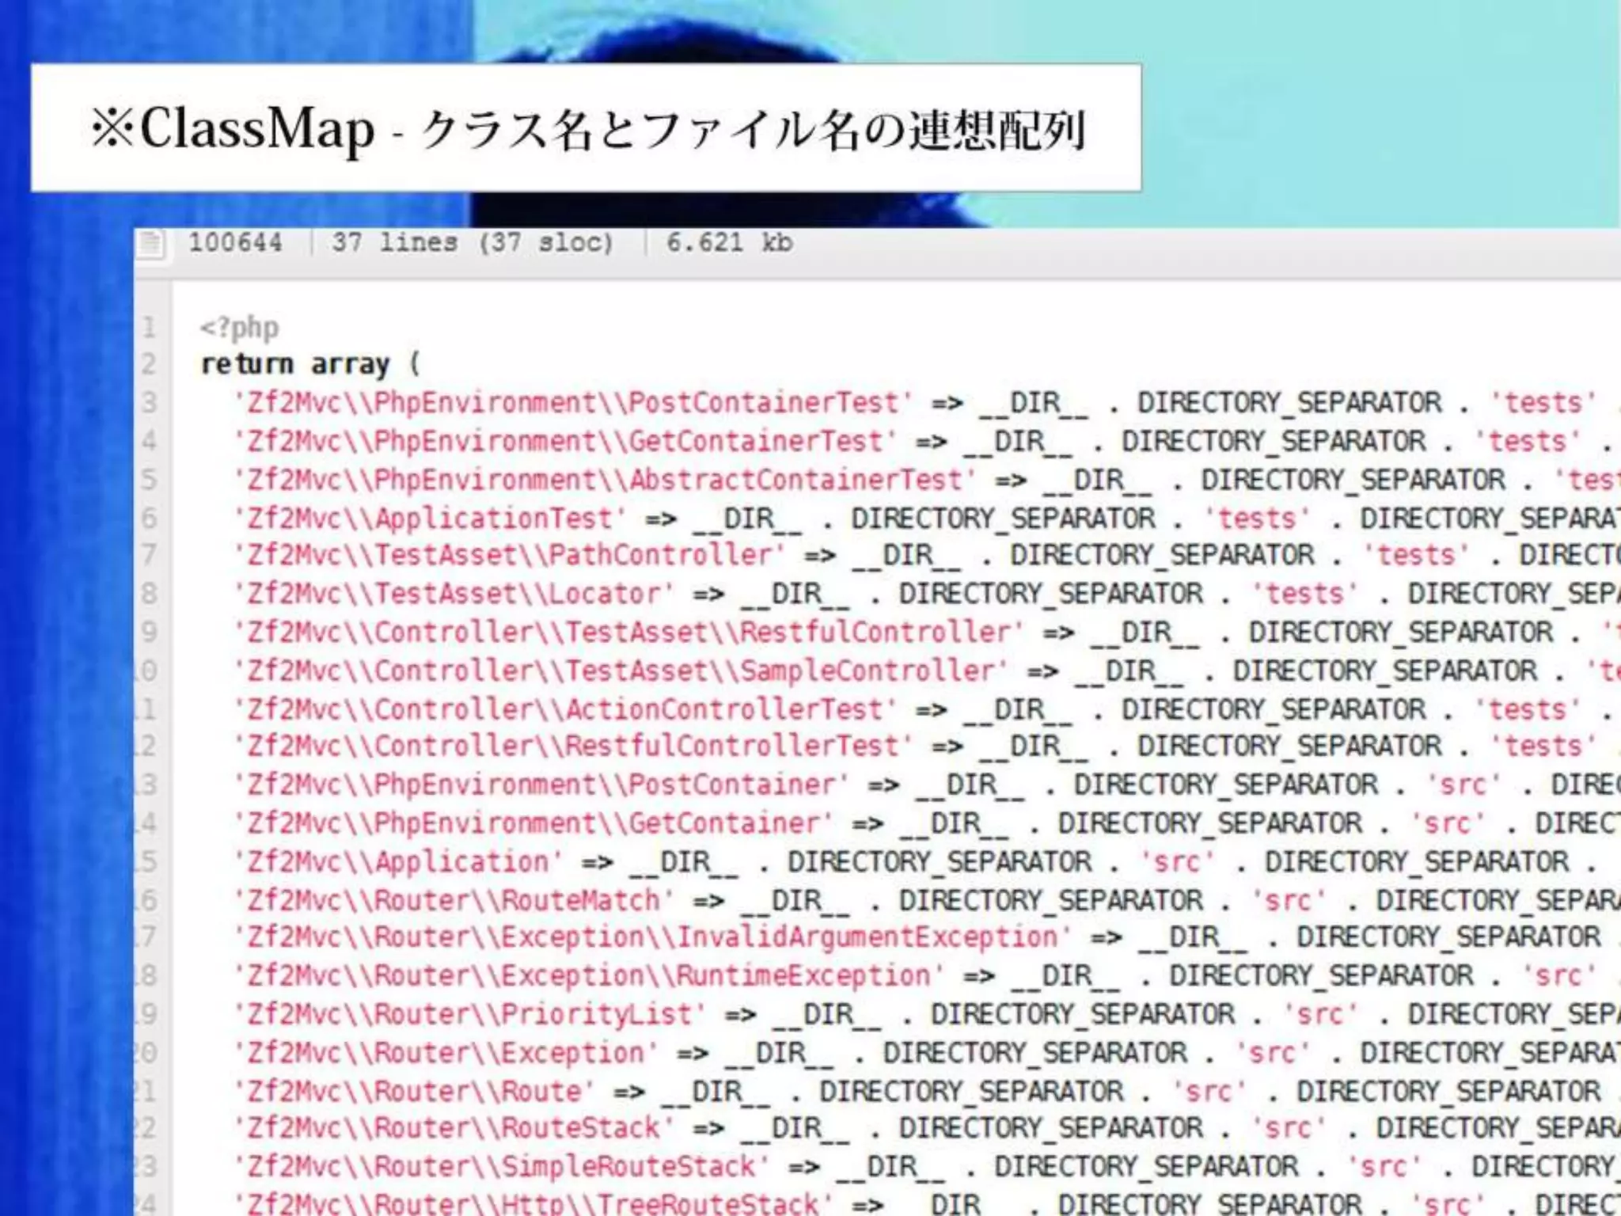This screenshot has width=1621, height=1216.
Task: Click the 'Zf2Mvc\\Router\\Route' key on line 21
Action: [x=414, y=1092]
